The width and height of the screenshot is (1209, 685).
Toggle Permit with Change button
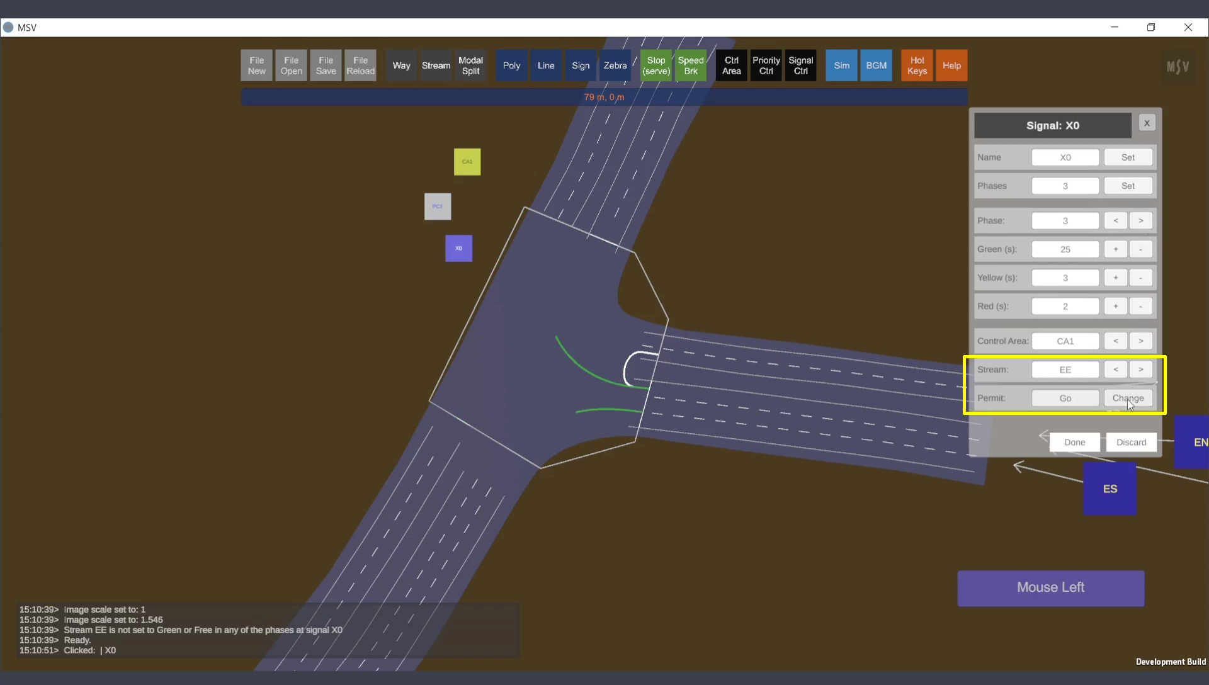point(1128,398)
